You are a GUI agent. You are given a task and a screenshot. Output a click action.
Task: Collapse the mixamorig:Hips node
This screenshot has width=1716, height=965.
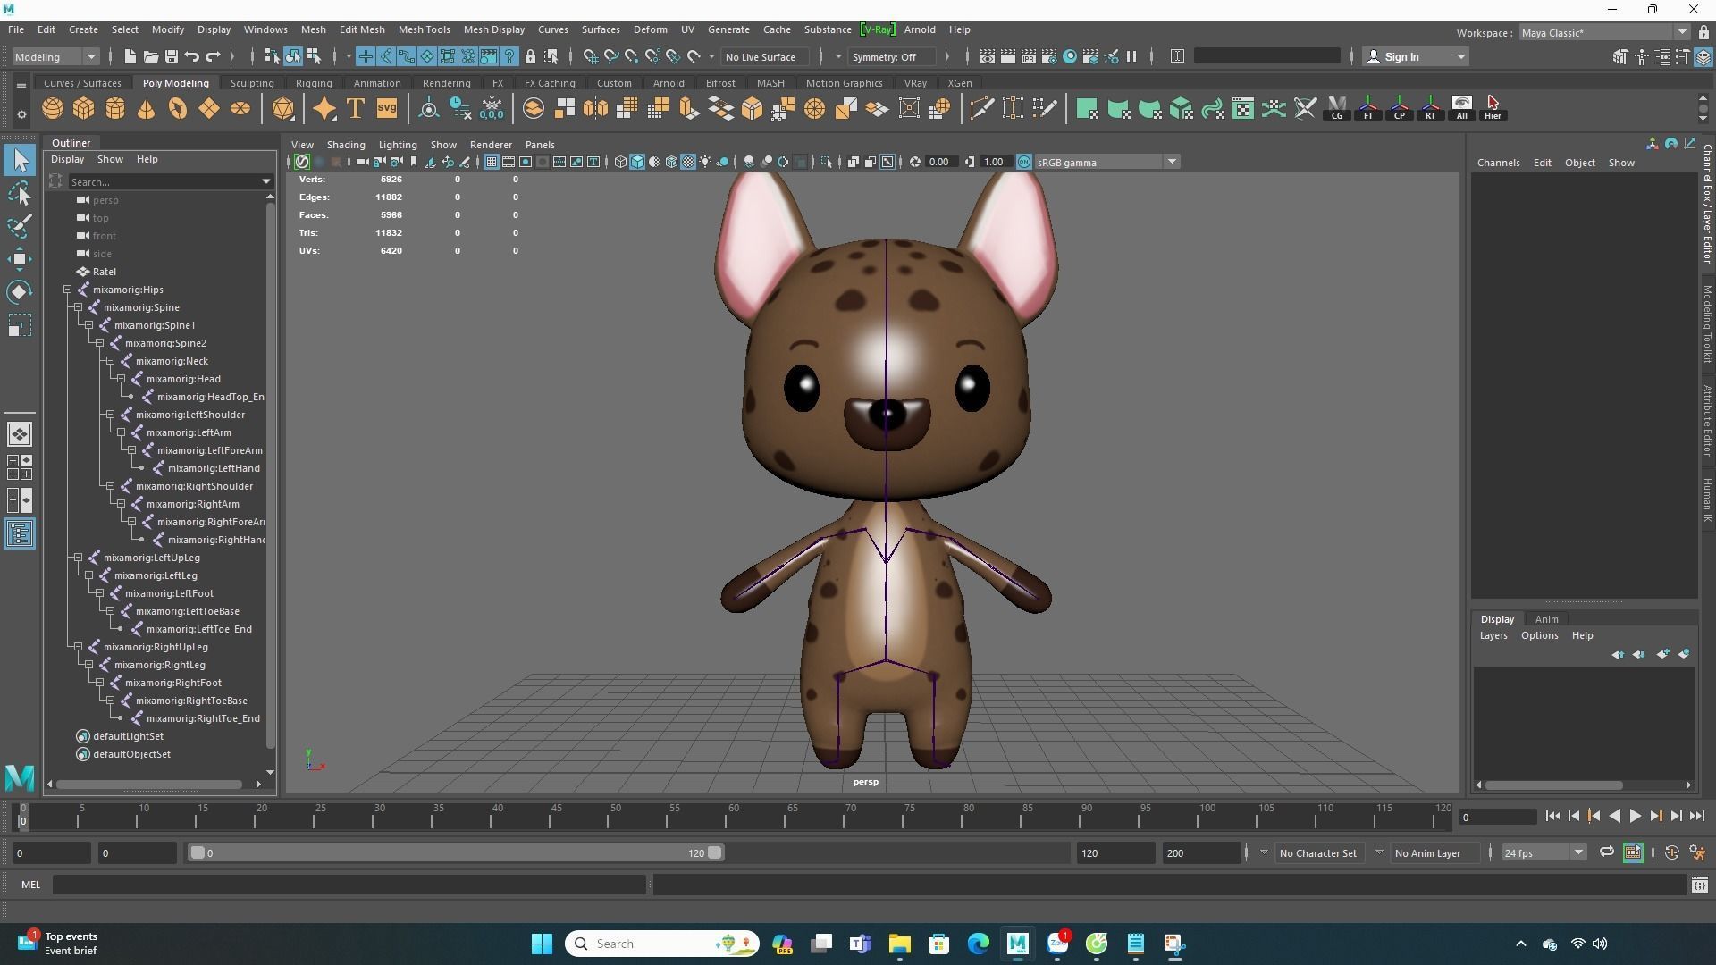[x=68, y=289]
